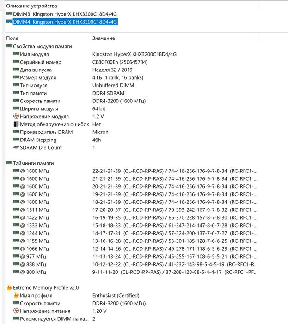
Task: Select 'Extreme Memory Profile v2.0' group header
Action: (x=46, y=288)
